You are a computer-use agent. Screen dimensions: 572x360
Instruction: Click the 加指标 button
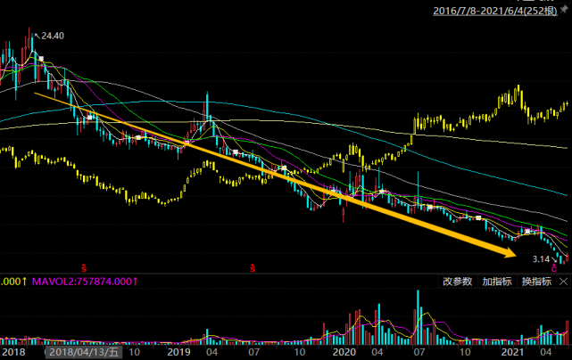[497, 282]
